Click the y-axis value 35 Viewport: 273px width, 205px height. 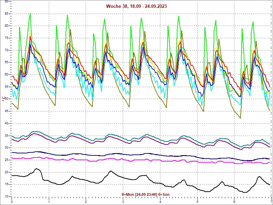pos(6,136)
